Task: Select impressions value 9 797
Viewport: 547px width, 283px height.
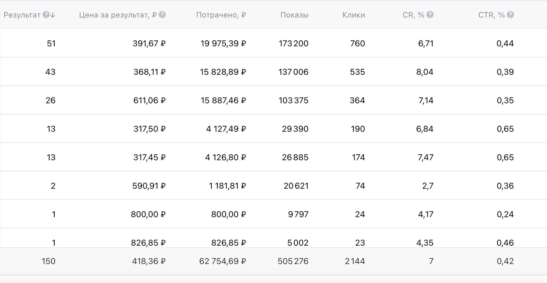Action: point(298,214)
